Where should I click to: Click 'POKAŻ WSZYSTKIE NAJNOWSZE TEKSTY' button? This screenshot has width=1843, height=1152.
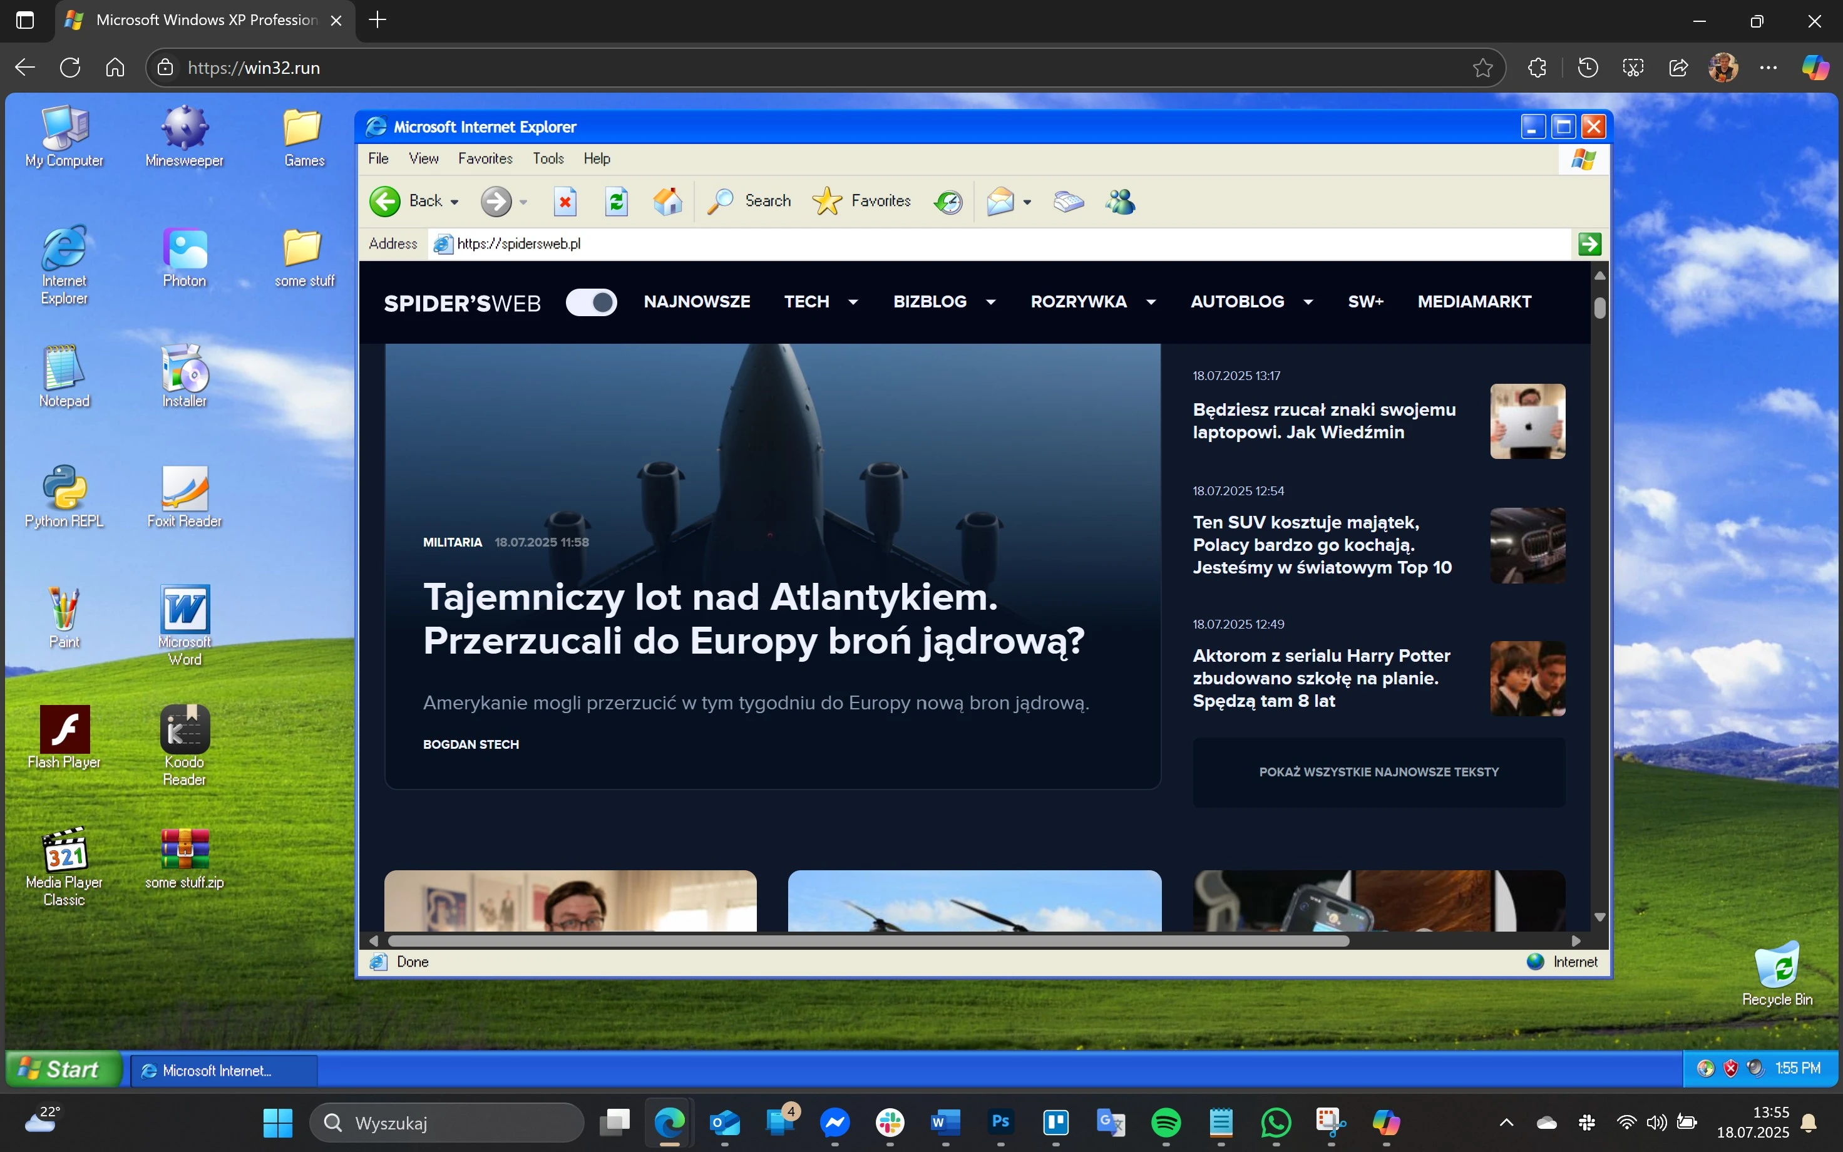pyautogui.click(x=1378, y=772)
